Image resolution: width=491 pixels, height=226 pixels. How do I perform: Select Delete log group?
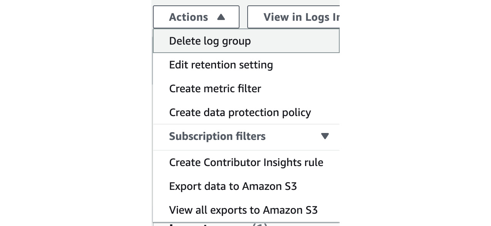click(x=246, y=41)
